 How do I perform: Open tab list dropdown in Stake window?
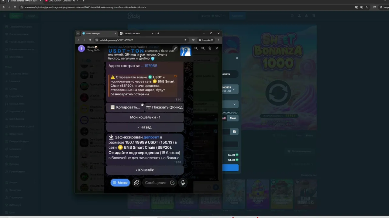pyautogui.click(x=3, y=1)
